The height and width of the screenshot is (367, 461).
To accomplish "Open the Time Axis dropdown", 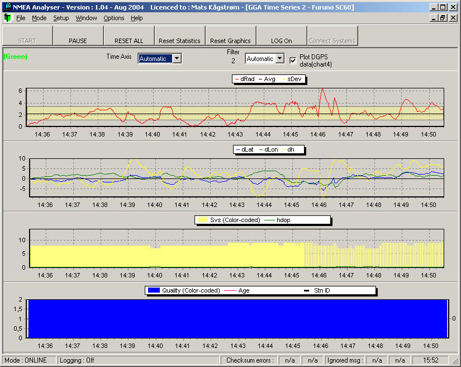I will (x=177, y=59).
